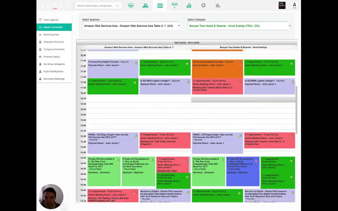Screen dimensions: 338x211
Task: Expand the Select Delegate dropdown
Action: click(239, 26)
